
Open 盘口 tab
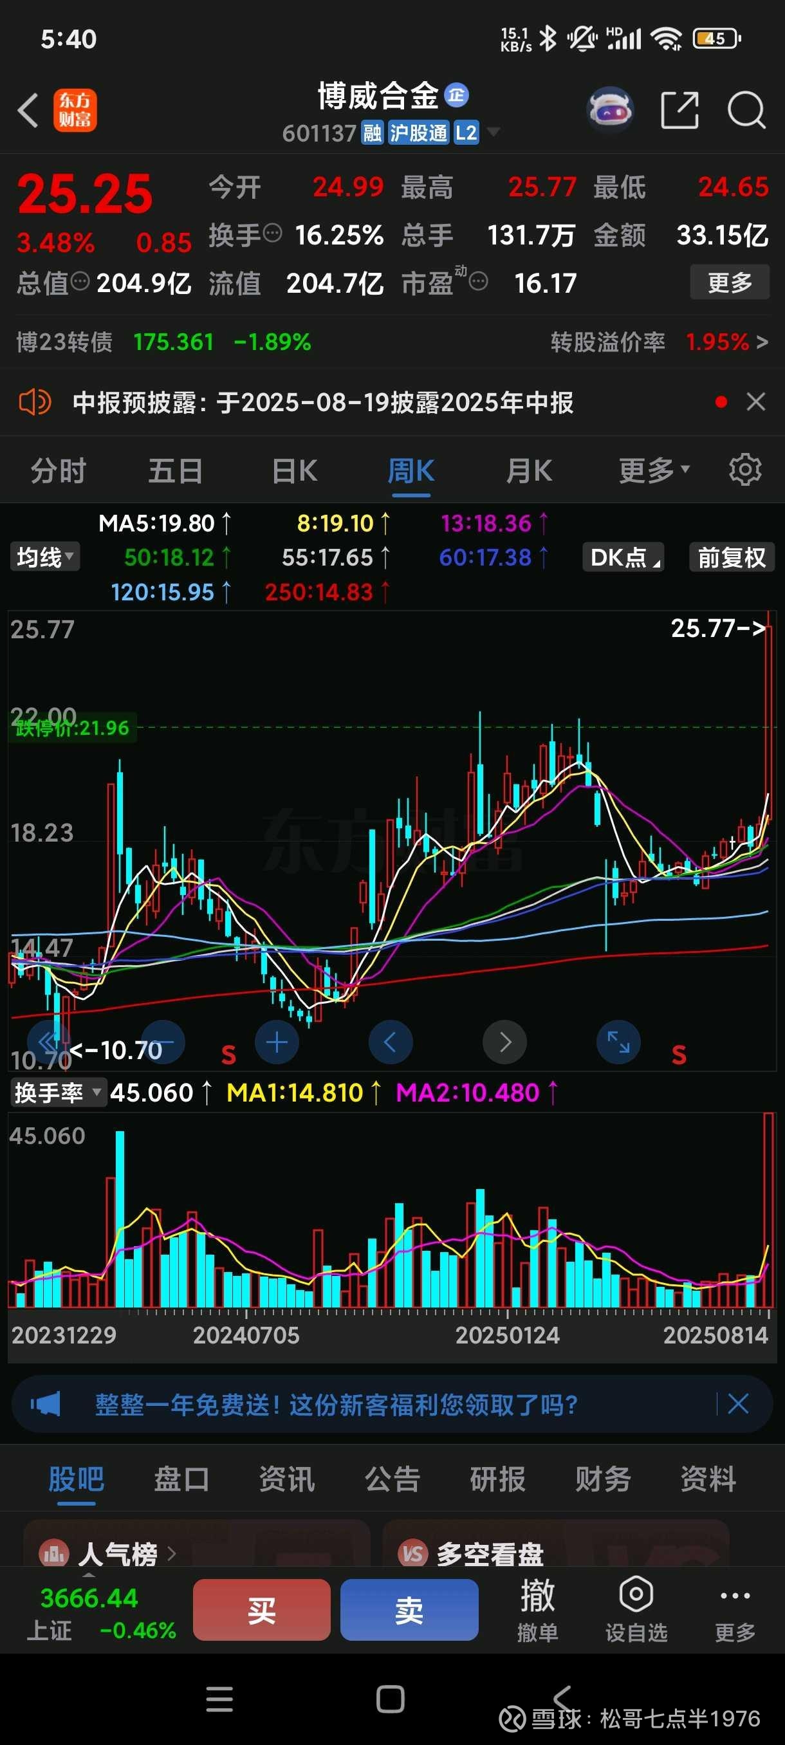point(181,1479)
